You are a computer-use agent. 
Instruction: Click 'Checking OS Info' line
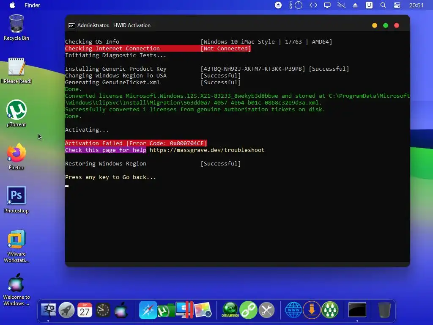[92, 42]
